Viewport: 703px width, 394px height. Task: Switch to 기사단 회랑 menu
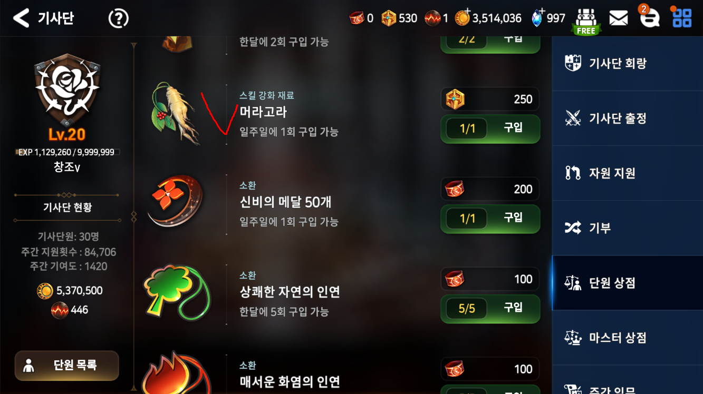coord(628,63)
